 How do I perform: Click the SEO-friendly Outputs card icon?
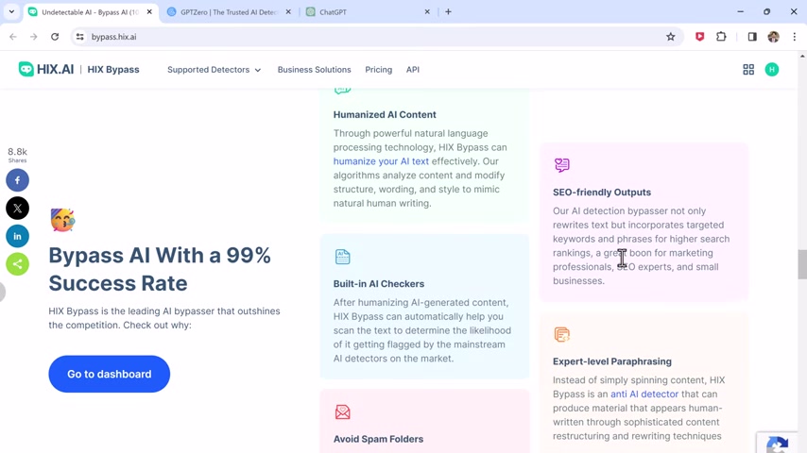tap(561, 164)
